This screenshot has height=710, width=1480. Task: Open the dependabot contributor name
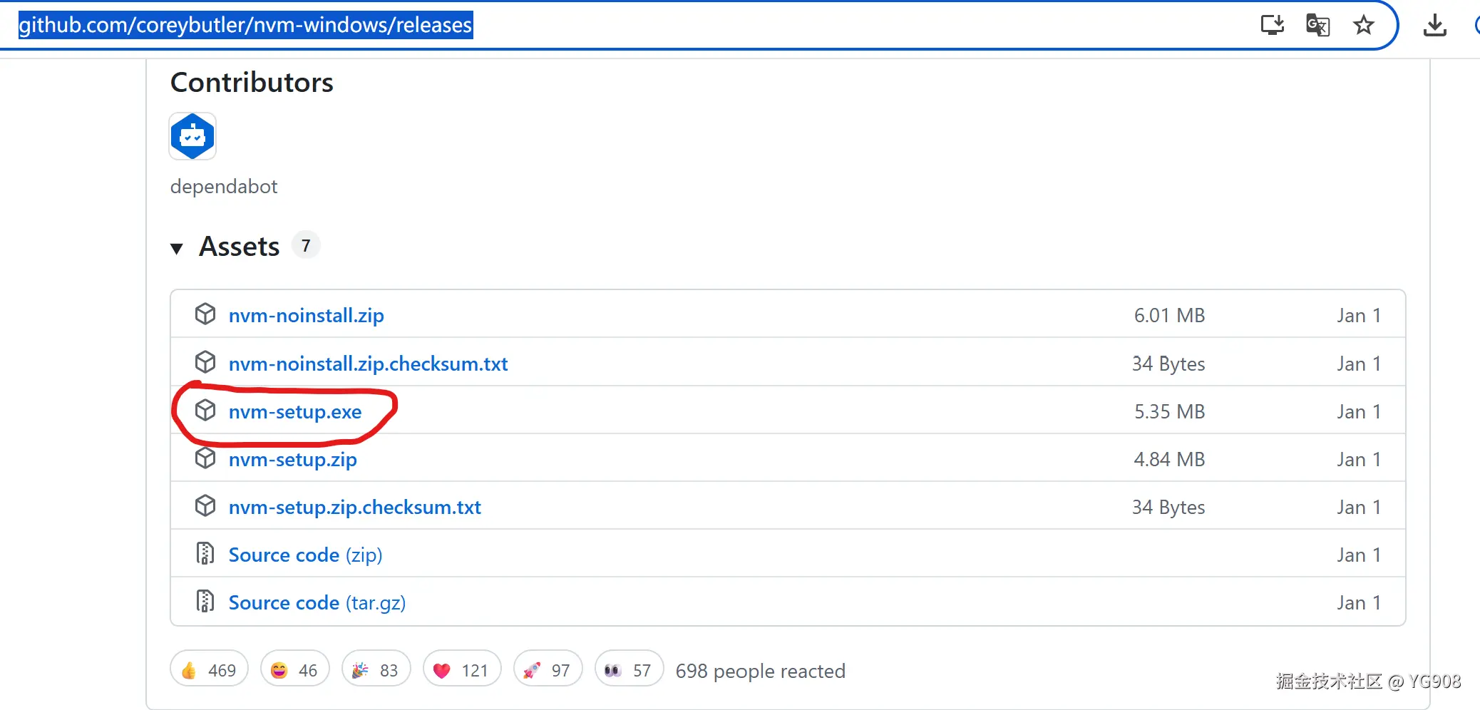click(224, 187)
